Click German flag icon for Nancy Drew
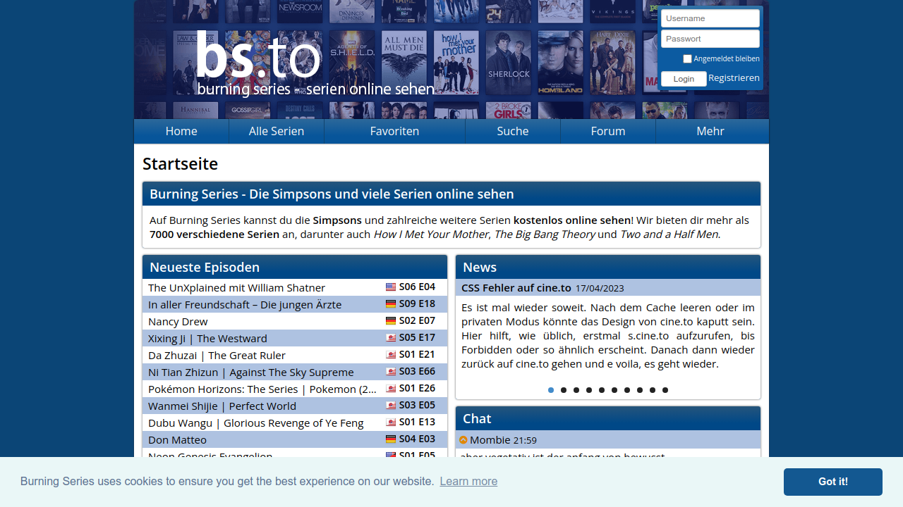 point(391,321)
